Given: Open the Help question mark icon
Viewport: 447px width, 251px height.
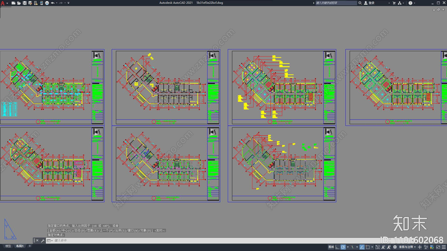Looking at the screenshot, I should click(410, 3).
